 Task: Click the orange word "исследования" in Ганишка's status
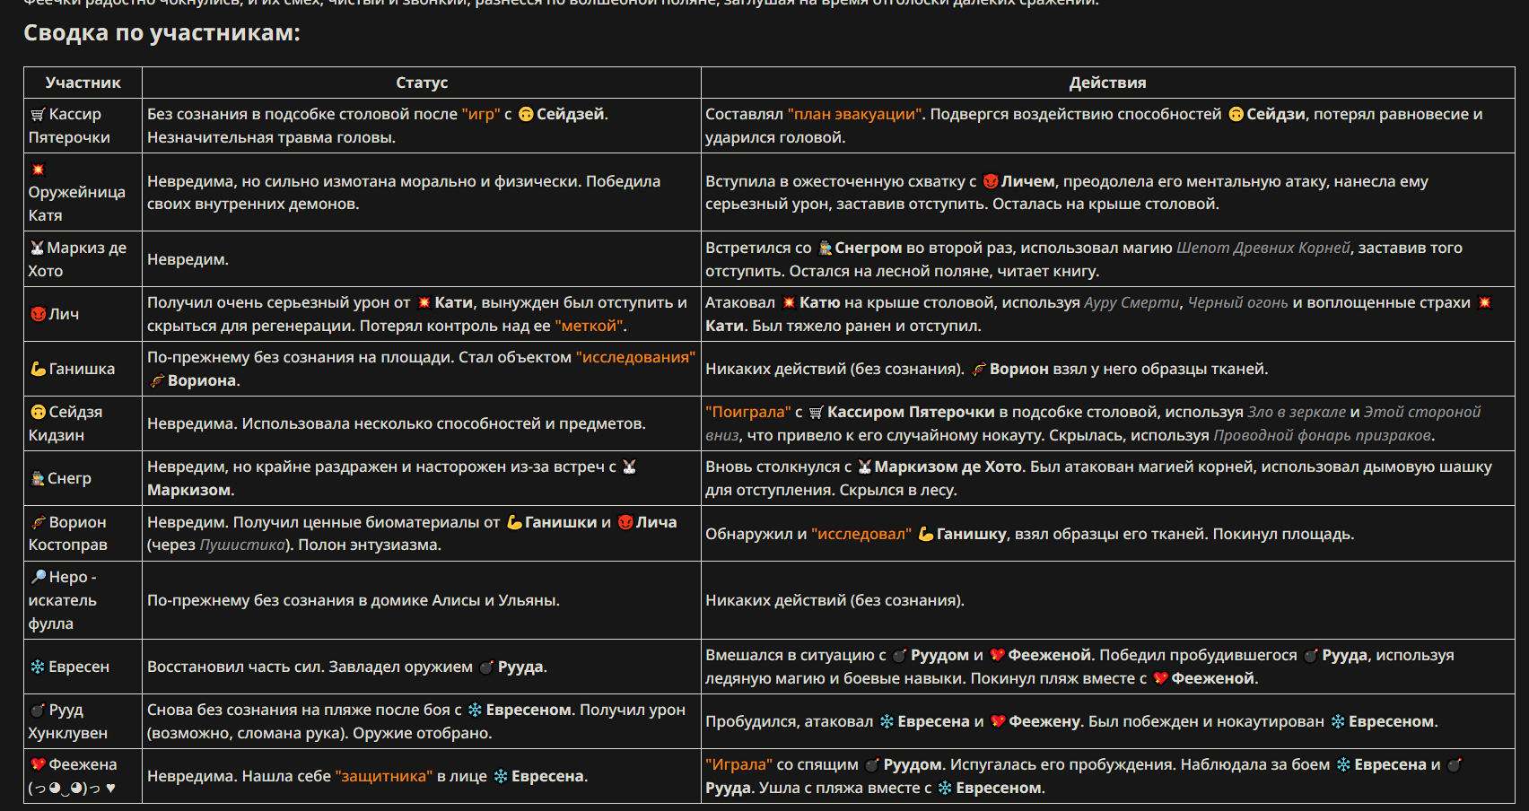click(635, 357)
